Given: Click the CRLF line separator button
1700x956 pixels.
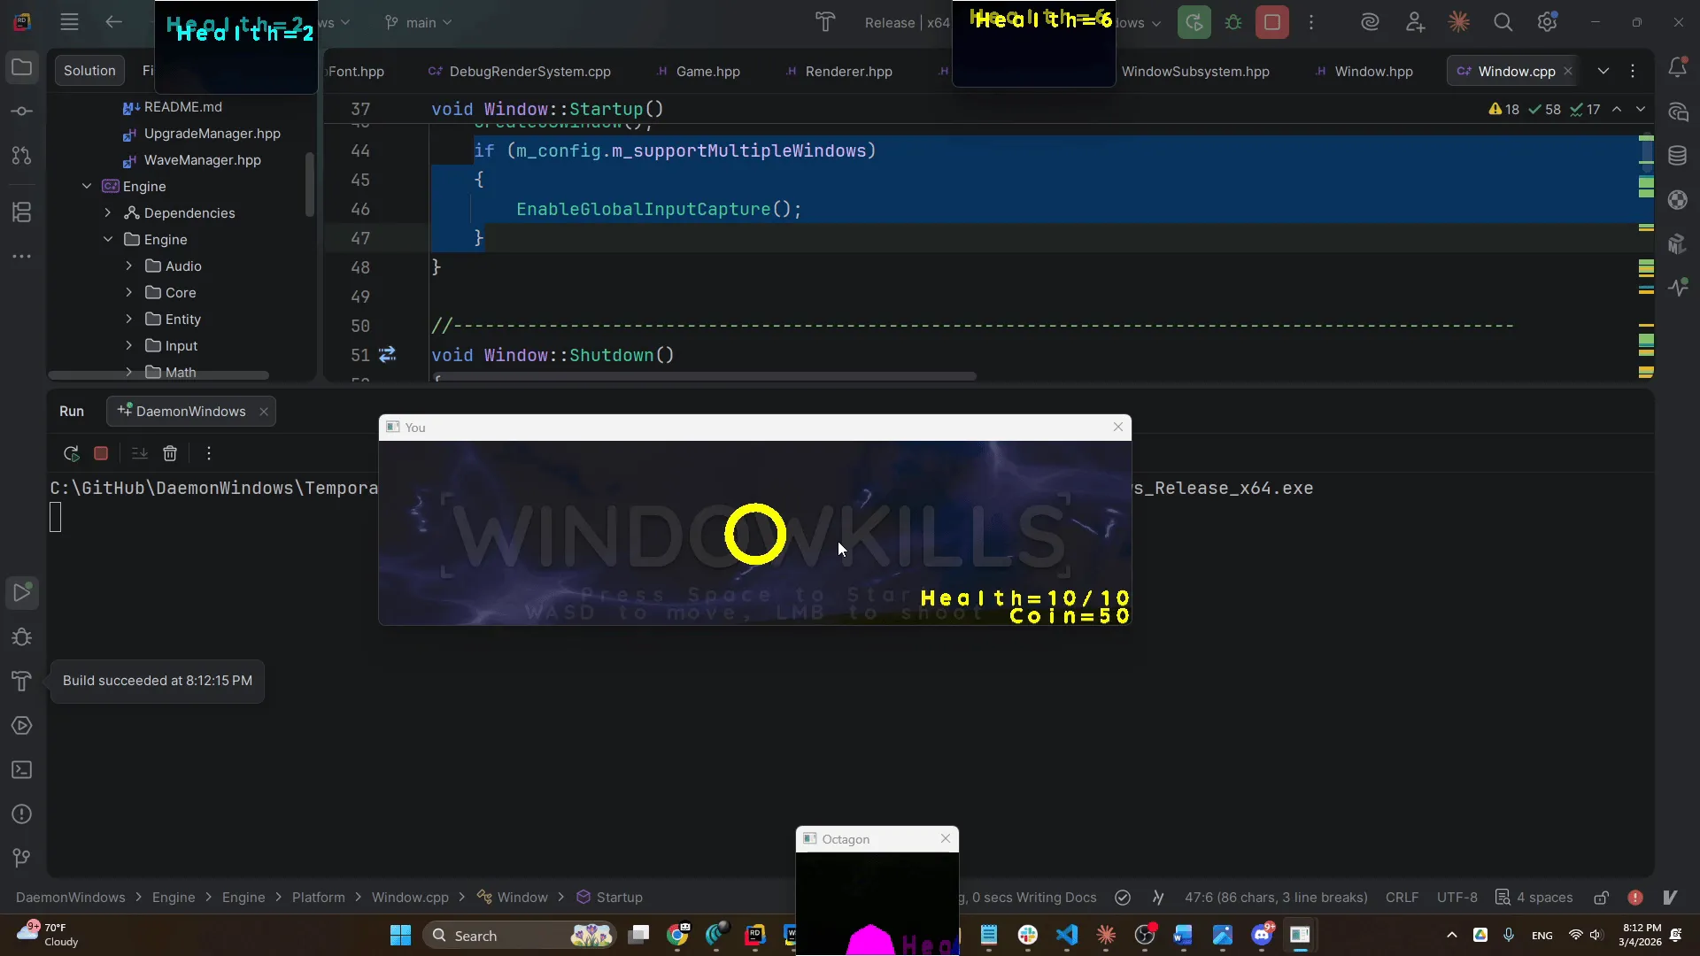Looking at the screenshot, I should point(1402,898).
